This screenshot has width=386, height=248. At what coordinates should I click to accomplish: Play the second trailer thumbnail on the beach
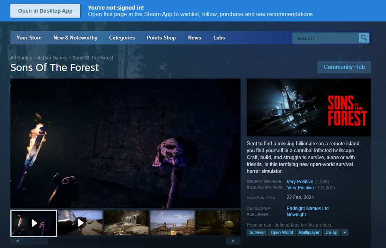tap(80, 223)
